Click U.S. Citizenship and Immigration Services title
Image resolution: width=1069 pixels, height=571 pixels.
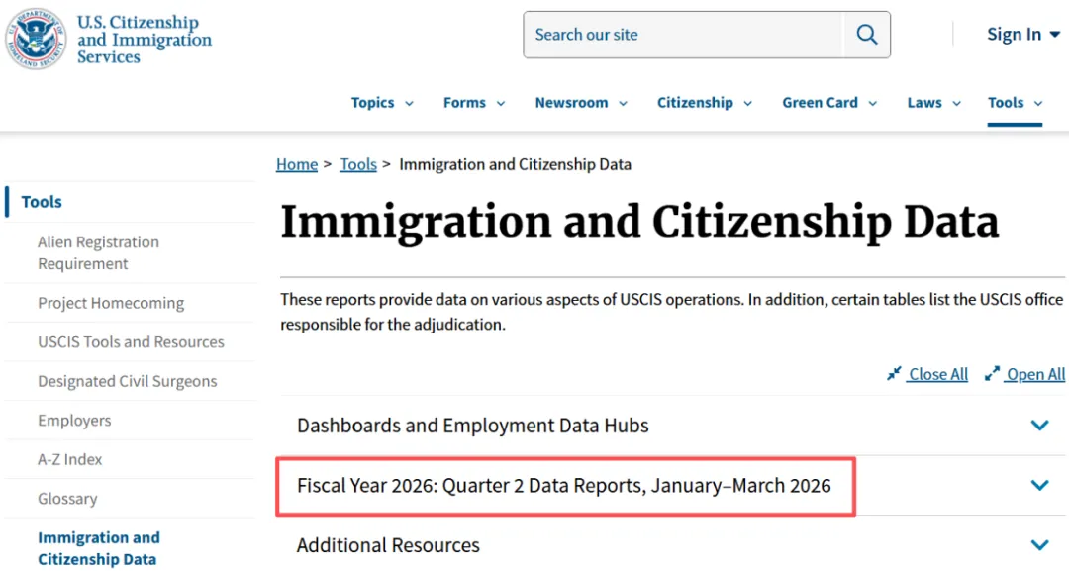click(x=144, y=40)
